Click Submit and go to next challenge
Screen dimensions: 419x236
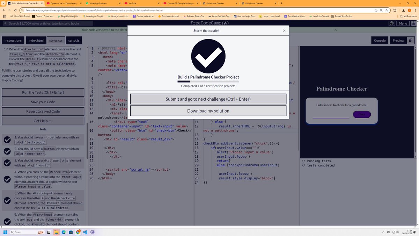[208, 99]
